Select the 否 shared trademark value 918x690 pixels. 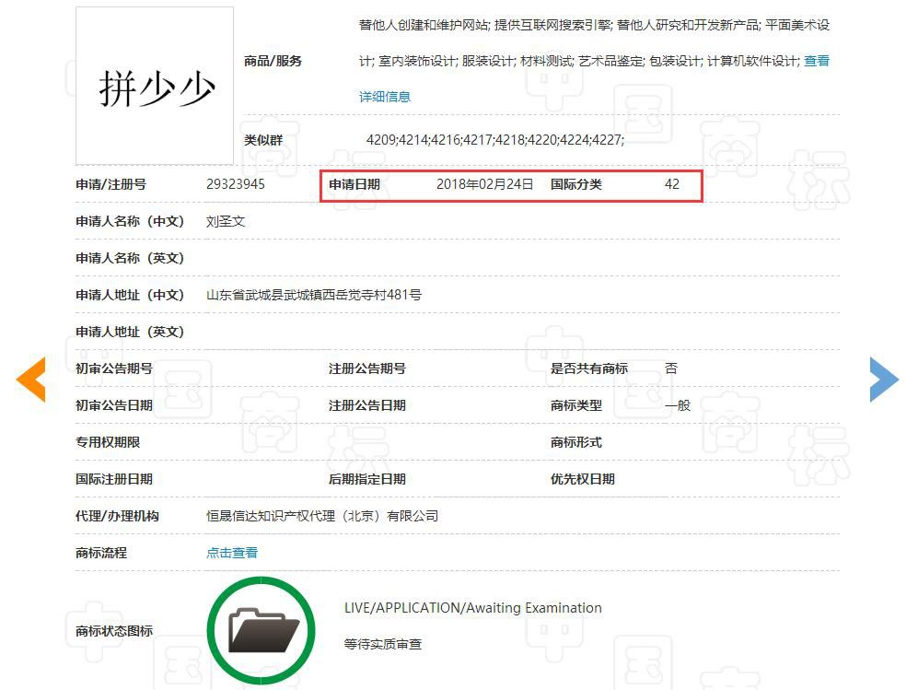671,368
